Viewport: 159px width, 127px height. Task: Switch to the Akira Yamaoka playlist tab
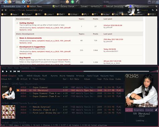pos(67,76)
